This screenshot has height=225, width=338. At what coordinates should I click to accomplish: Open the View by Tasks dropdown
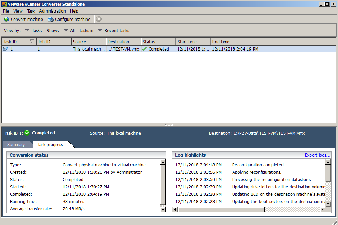pyautogui.click(x=33, y=31)
